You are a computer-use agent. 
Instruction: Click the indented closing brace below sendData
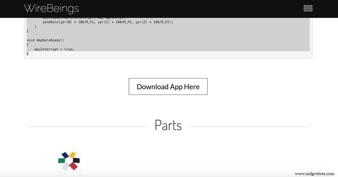coord(36,26)
